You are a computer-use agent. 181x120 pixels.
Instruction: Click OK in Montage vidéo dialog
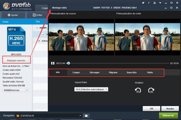[x=151, y=109]
